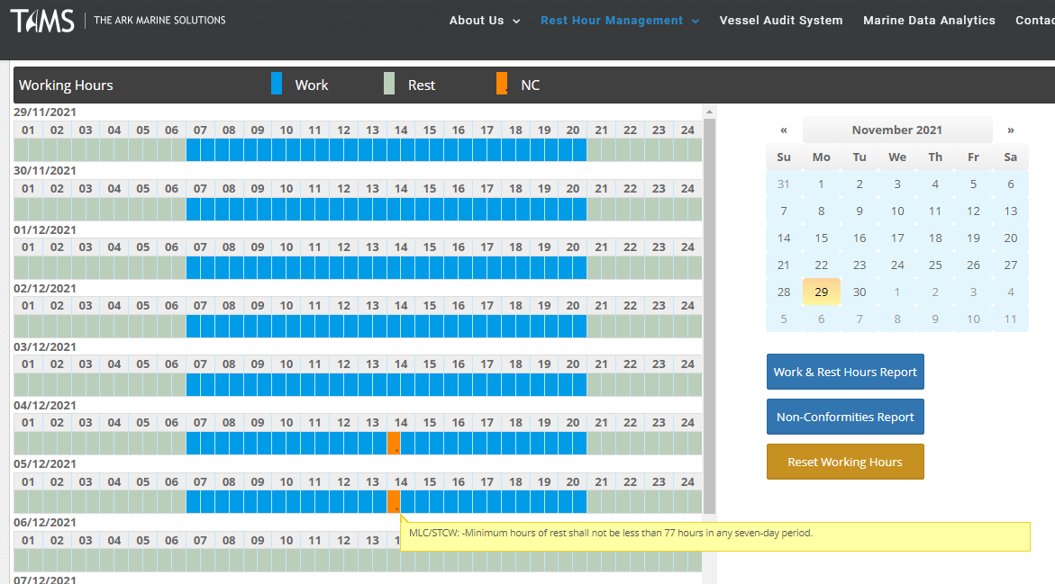Select 30 November on the calendar

[859, 292]
